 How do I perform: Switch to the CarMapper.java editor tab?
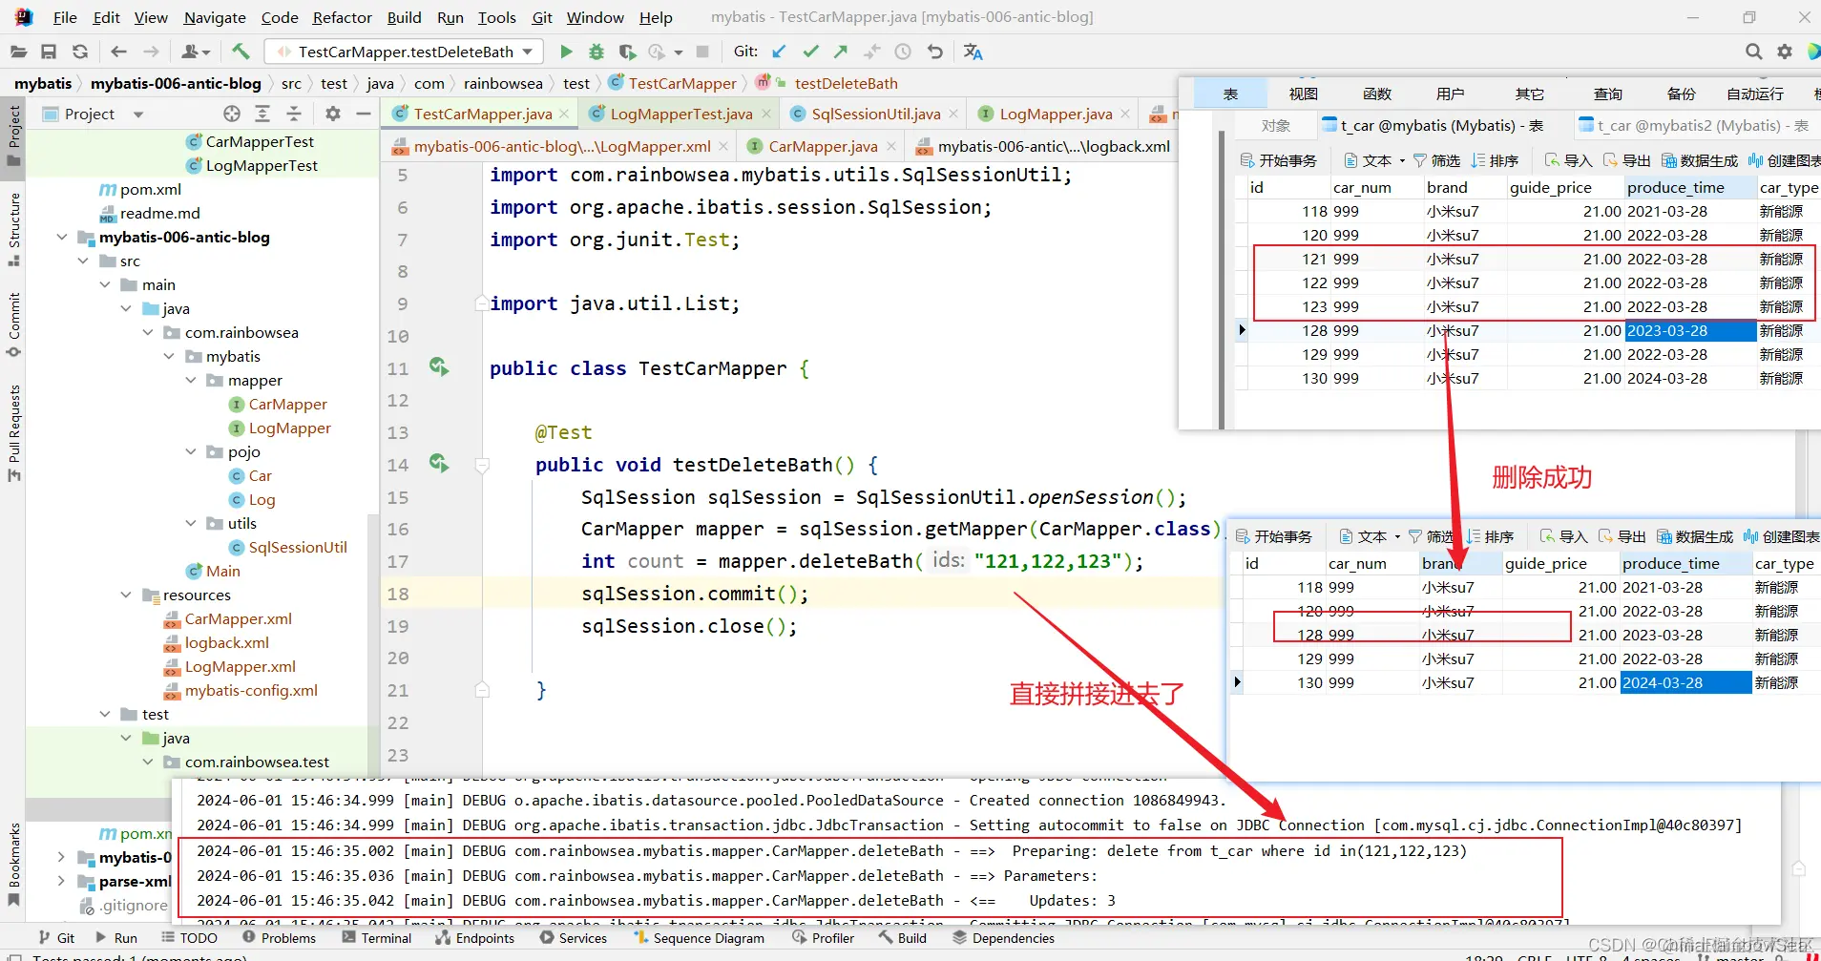tap(822, 146)
